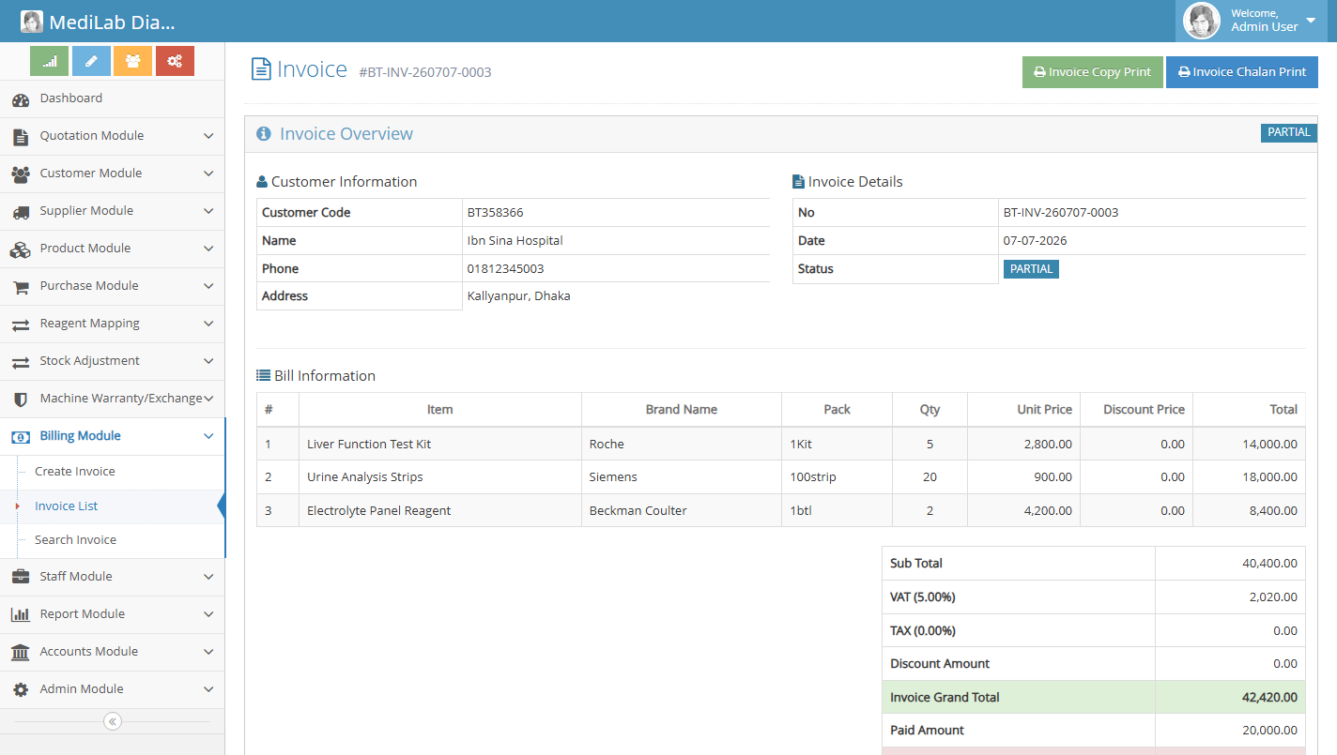Click the Reagent Mapping arrows icon
This screenshot has width=1337, height=755.
coord(21,325)
